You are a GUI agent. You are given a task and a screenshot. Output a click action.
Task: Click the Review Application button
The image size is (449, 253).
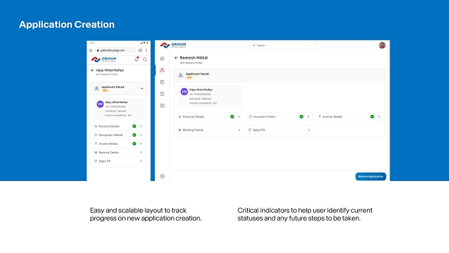[370, 176]
